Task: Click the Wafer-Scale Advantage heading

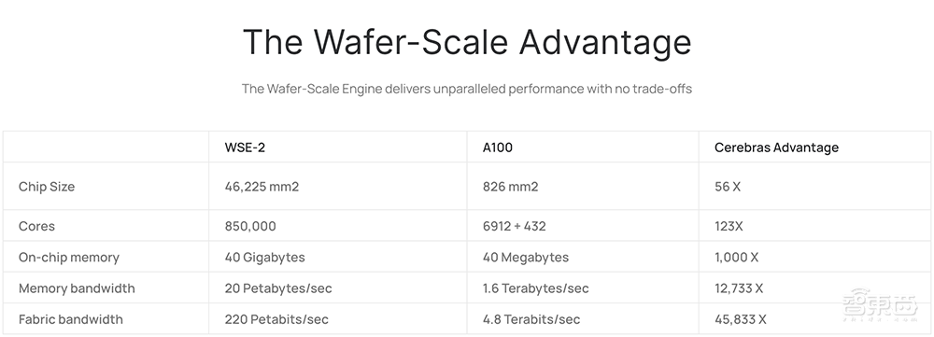Action: tap(467, 42)
